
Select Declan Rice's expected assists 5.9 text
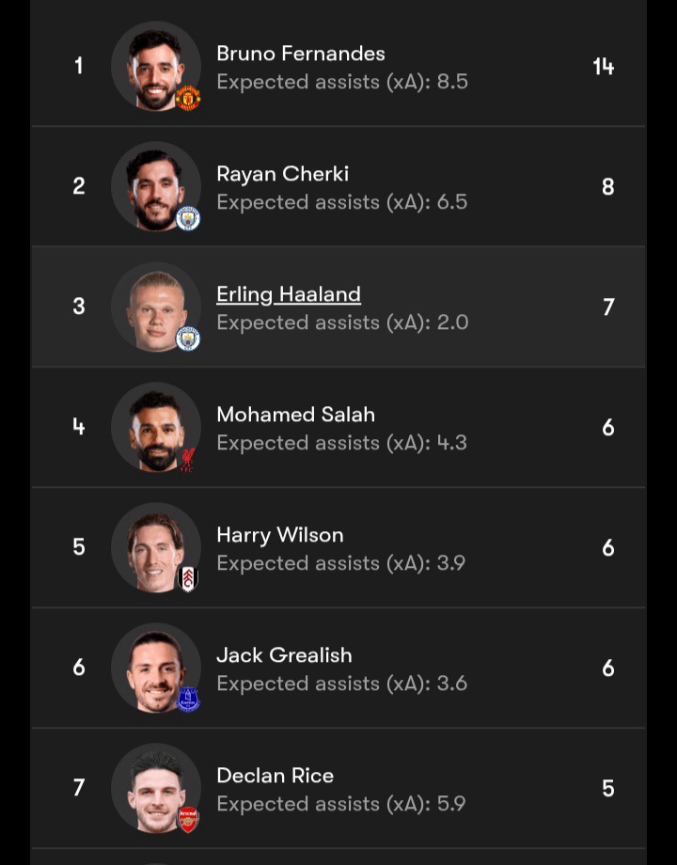341,804
